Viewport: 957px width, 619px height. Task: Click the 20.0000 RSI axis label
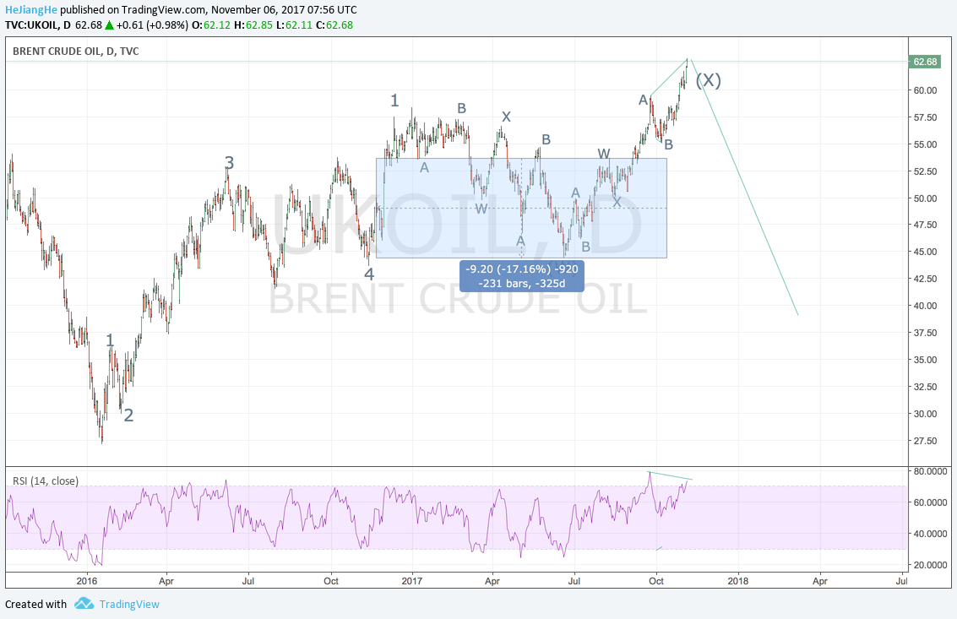[x=930, y=565]
